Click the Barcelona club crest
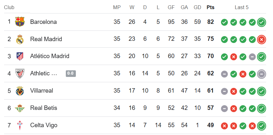The height and width of the screenshot is (135, 273). [20, 22]
